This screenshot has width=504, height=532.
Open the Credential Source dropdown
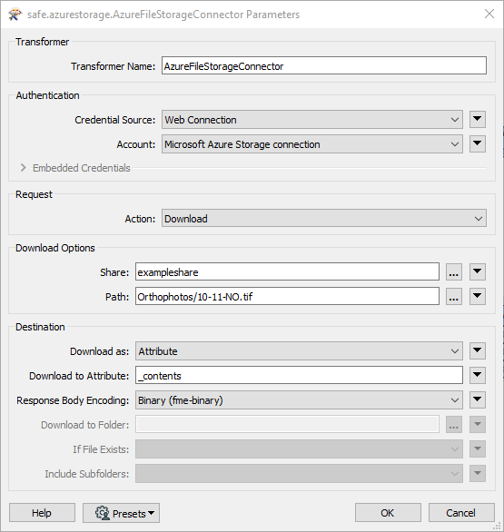point(312,120)
